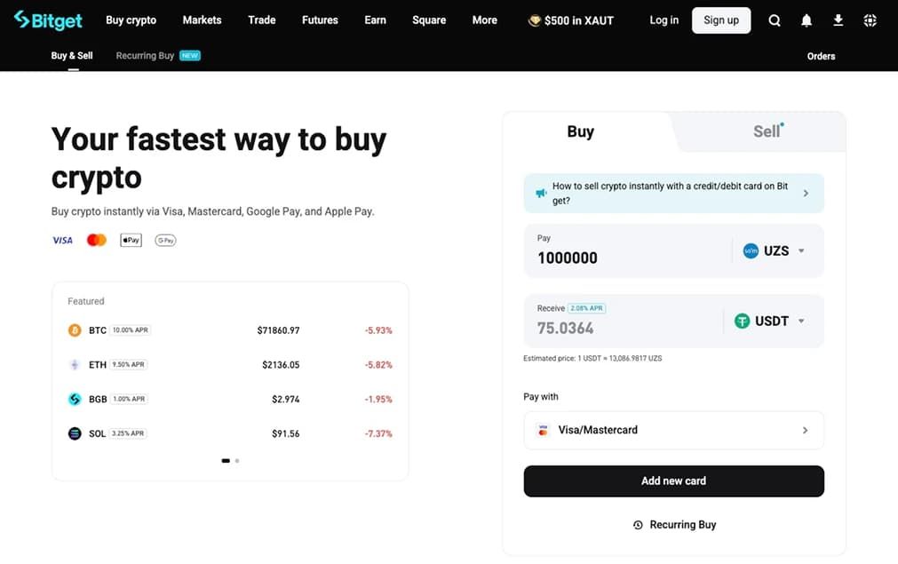This screenshot has height=564, width=898.
Task: Click the Bitget logo
Action: [48, 20]
